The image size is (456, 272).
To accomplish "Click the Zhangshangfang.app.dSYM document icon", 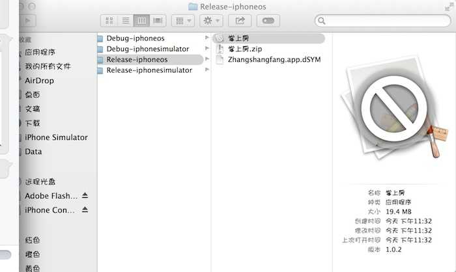I will tap(220, 60).
